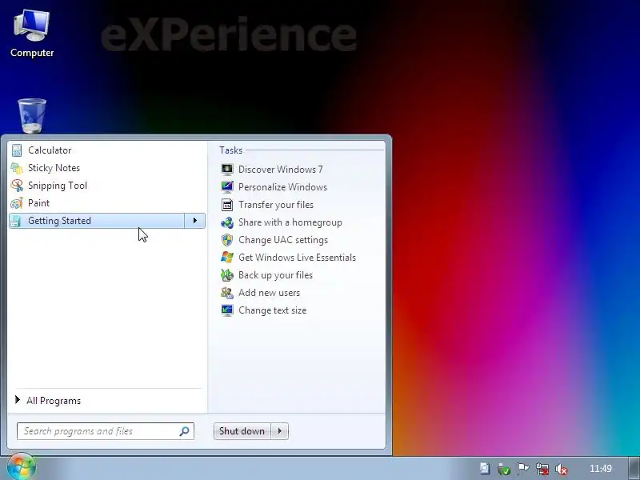640x480 pixels.
Task: Select the Discover Windows 7 task text
Action: point(281,170)
